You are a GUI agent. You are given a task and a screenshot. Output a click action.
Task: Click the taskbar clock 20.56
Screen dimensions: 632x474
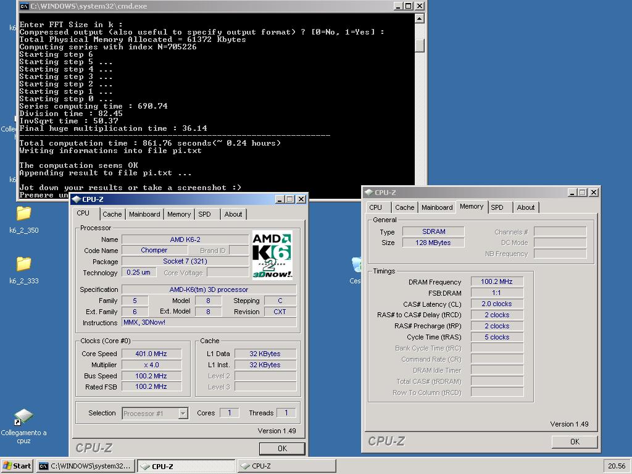pos(617,466)
